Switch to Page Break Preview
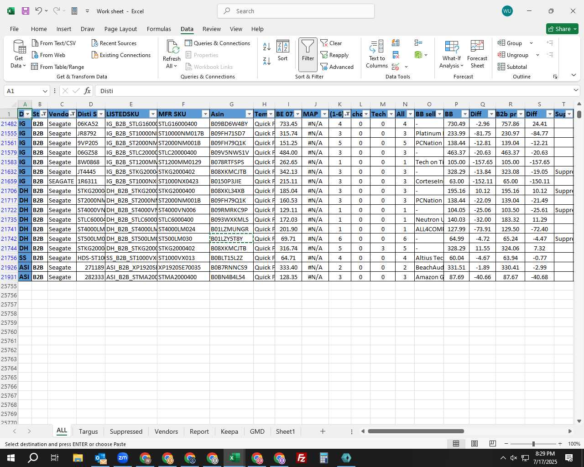 coord(492,443)
